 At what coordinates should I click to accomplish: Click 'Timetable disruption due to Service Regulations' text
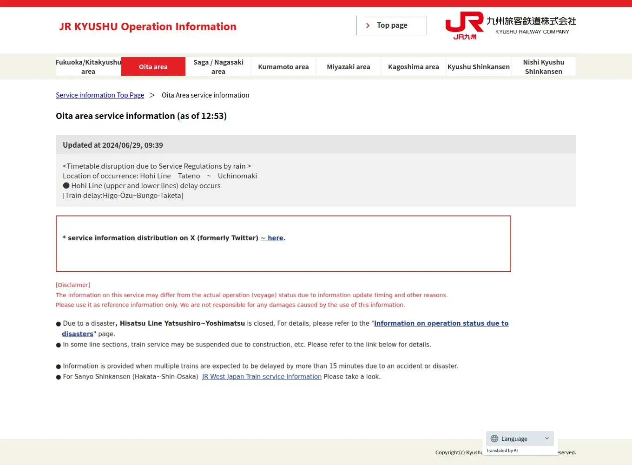click(x=157, y=166)
